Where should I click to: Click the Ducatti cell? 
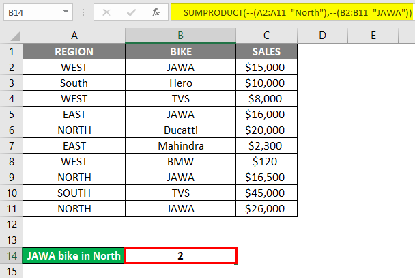(180, 130)
